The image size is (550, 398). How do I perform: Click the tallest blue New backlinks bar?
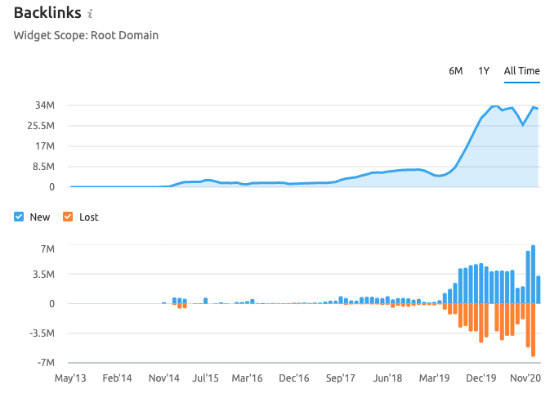click(533, 275)
